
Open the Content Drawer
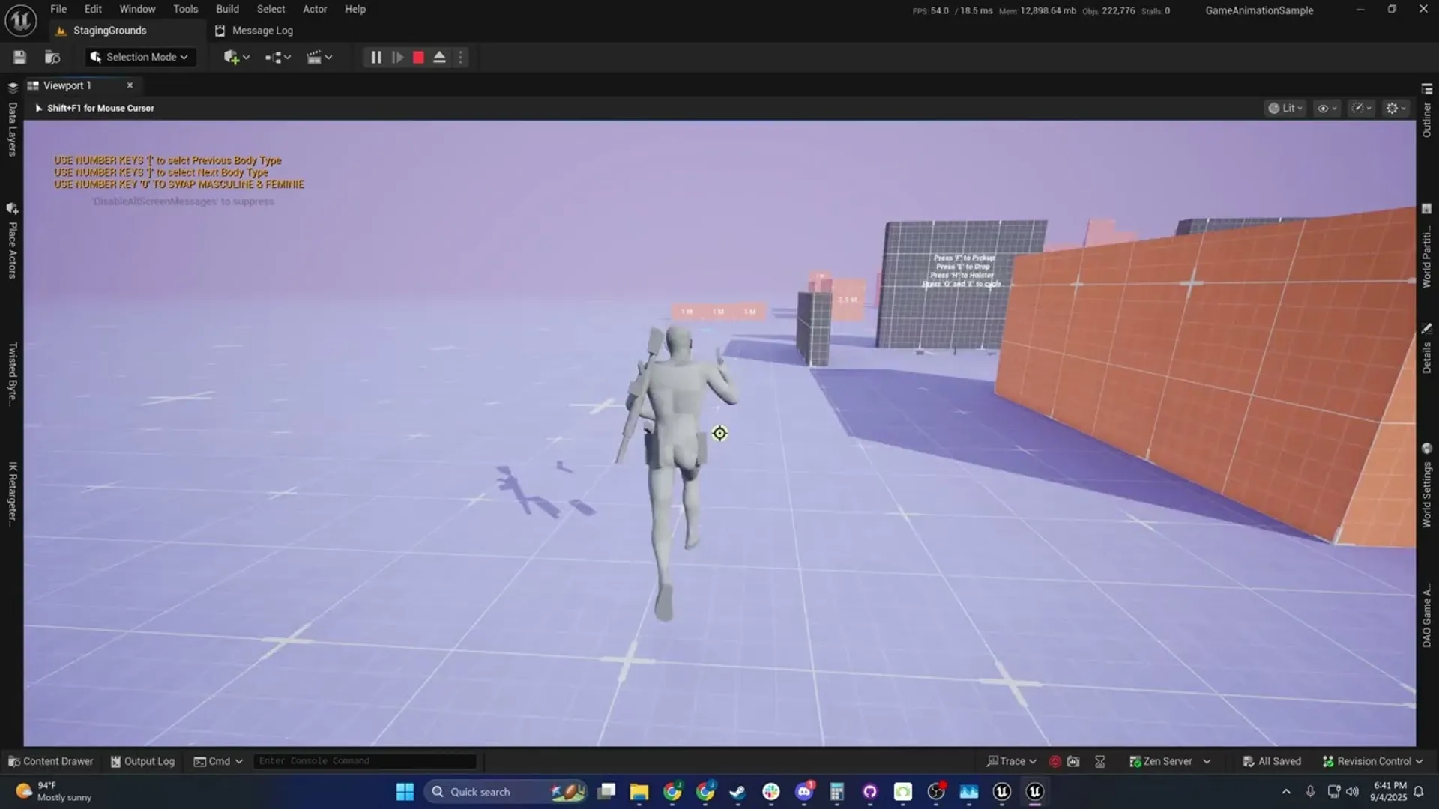coord(51,762)
